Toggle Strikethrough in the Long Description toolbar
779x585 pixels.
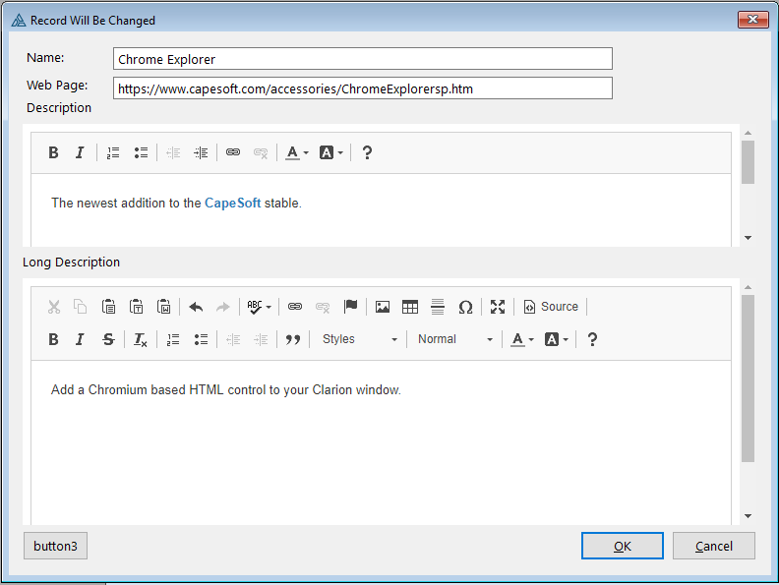pos(108,339)
